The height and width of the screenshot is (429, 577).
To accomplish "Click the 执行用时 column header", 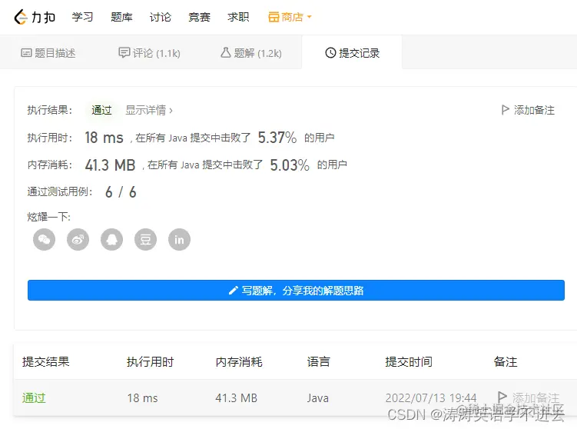I will point(150,361).
